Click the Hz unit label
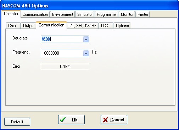 [x=94, y=52]
